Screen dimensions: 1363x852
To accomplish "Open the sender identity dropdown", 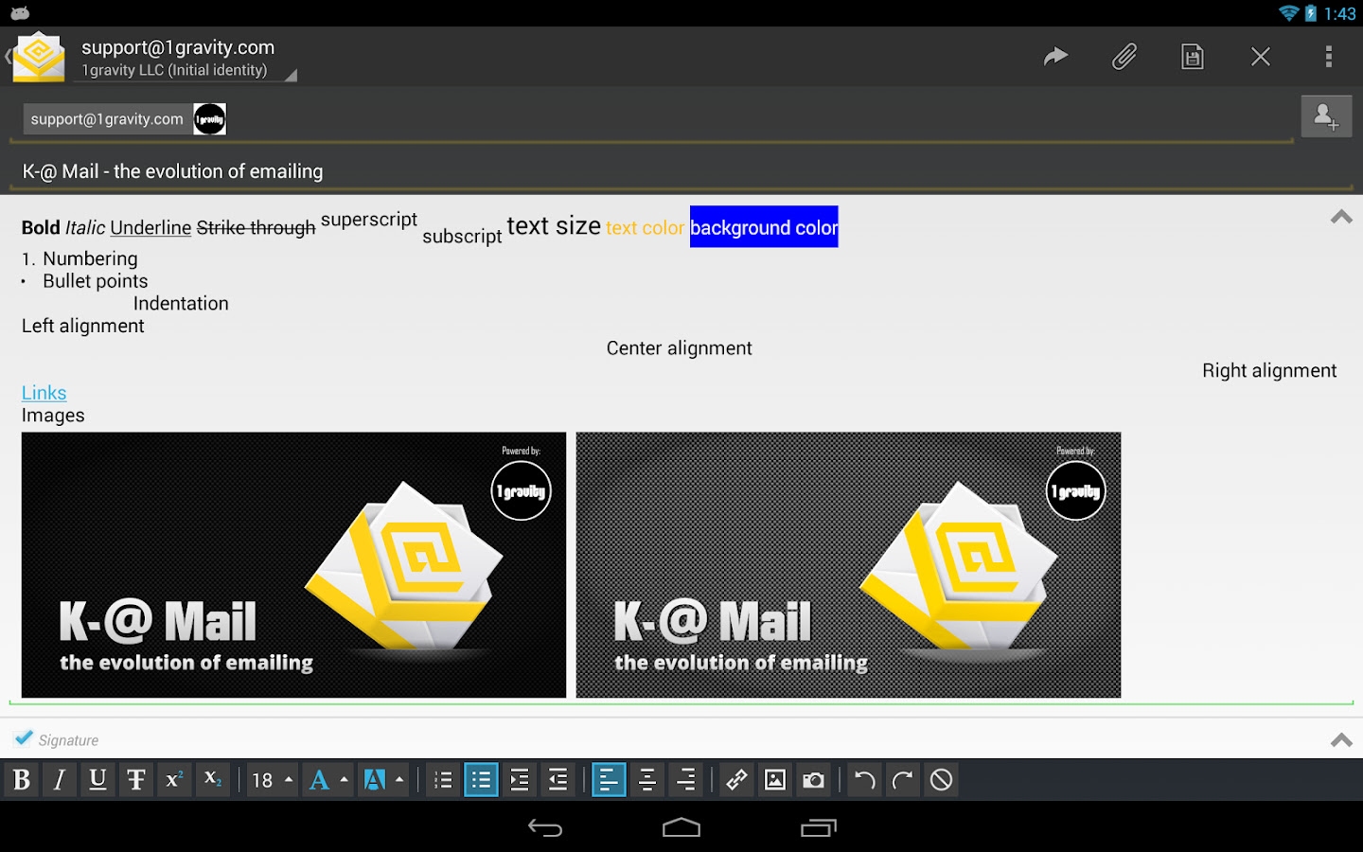I will click(185, 69).
